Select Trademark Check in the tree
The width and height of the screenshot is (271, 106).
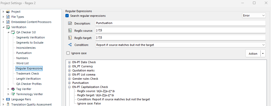coord(28,74)
